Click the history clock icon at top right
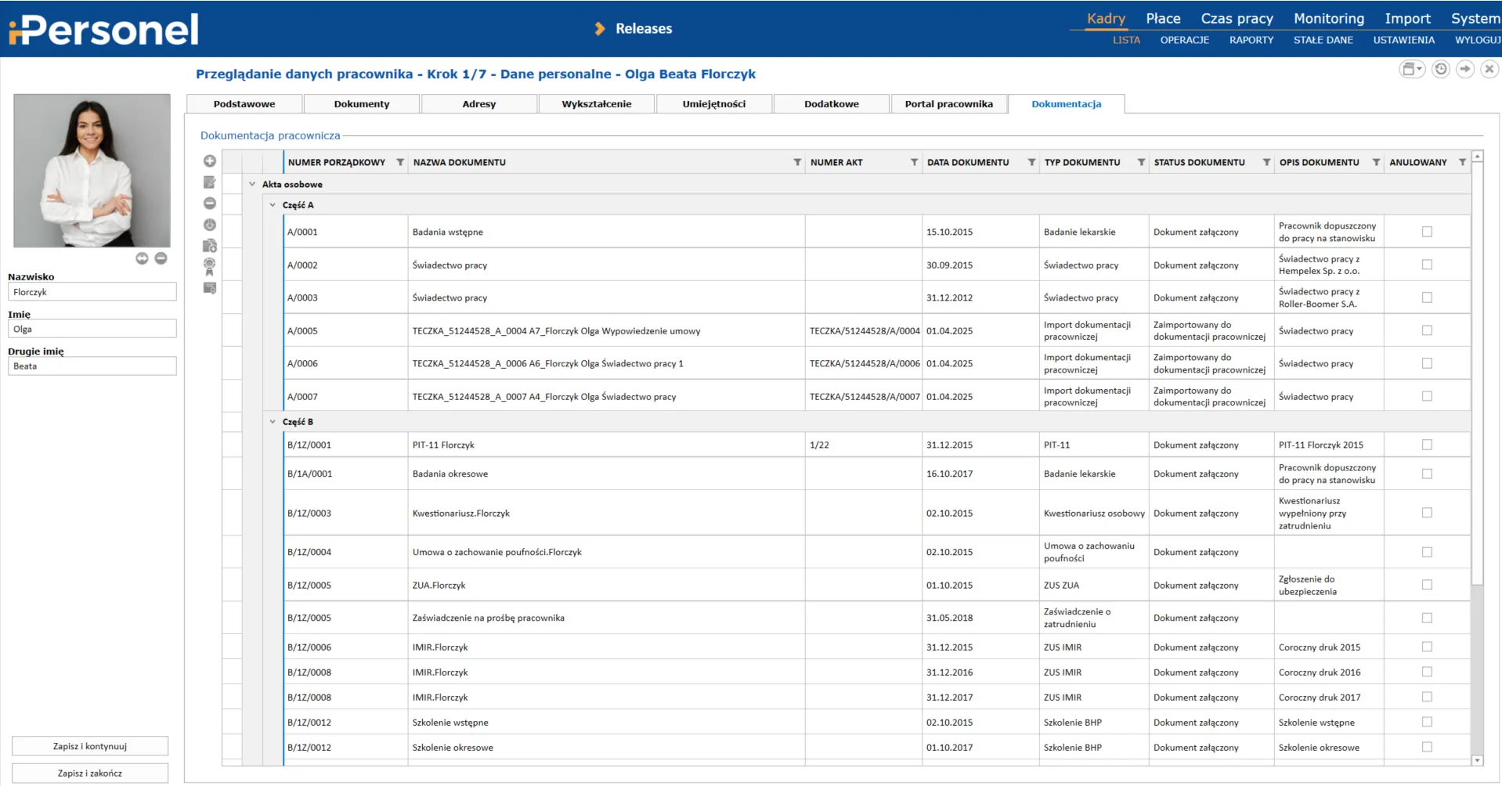Image resolution: width=1502 pixels, height=786 pixels. (x=1440, y=70)
